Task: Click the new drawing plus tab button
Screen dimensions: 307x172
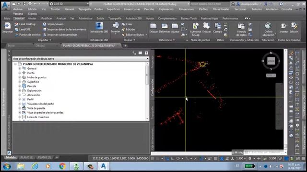Action: pos(126,46)
